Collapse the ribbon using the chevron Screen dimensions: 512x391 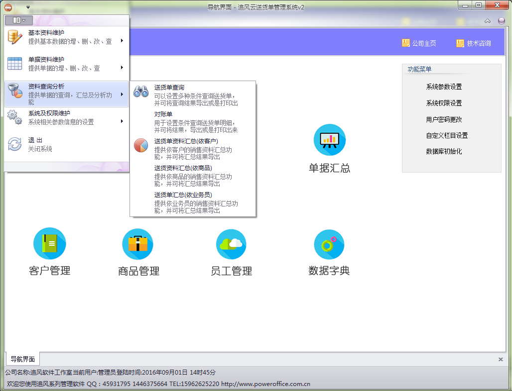(487, 21)
